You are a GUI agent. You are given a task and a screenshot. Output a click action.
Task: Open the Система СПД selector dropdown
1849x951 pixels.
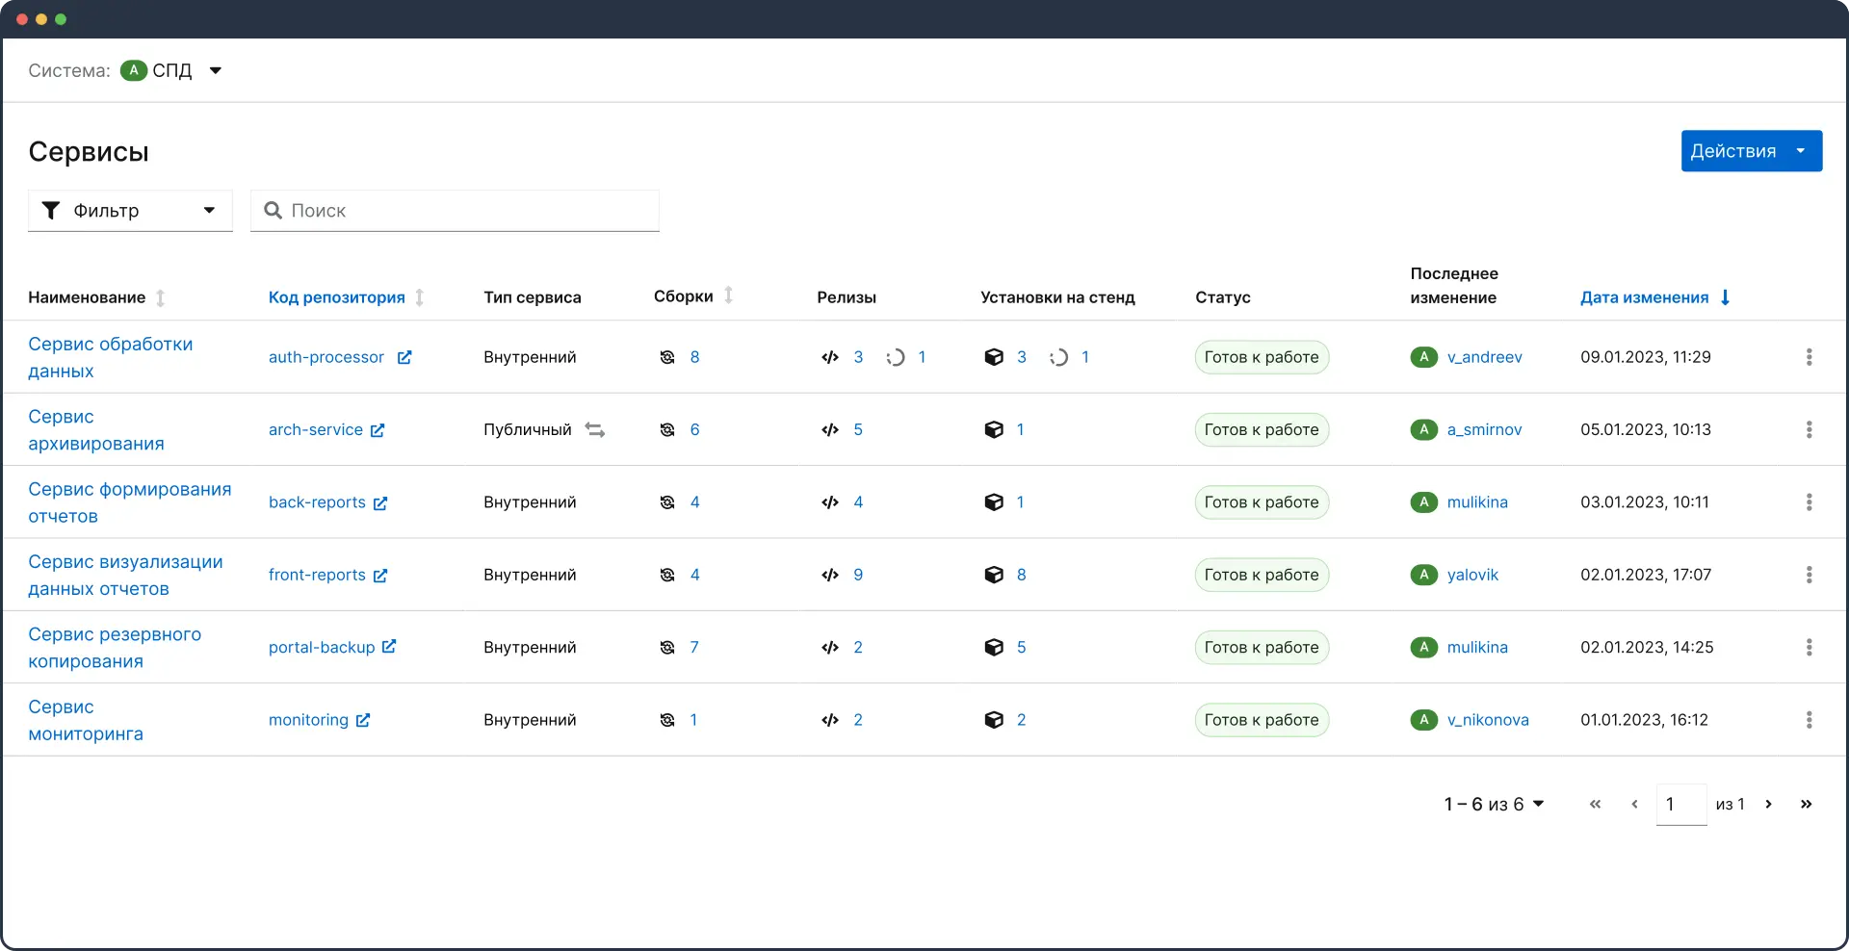pos(216,70)
